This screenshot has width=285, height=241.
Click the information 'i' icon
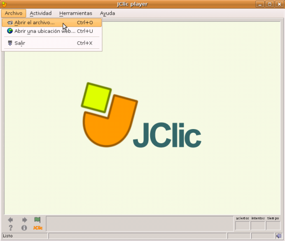[x=24, y=228]
